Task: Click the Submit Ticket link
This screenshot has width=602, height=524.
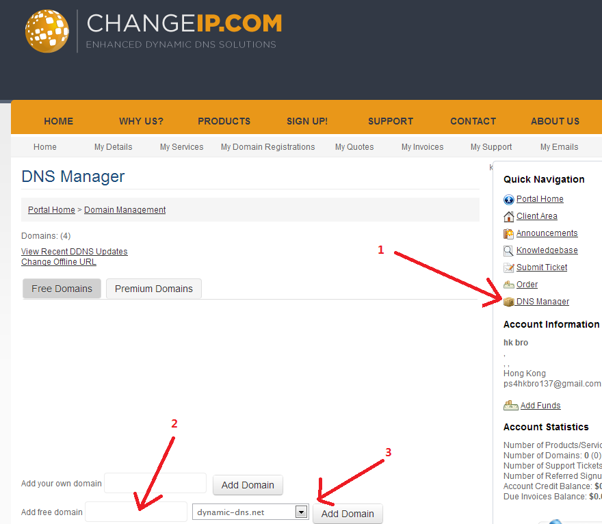Action: click(542, 267)
